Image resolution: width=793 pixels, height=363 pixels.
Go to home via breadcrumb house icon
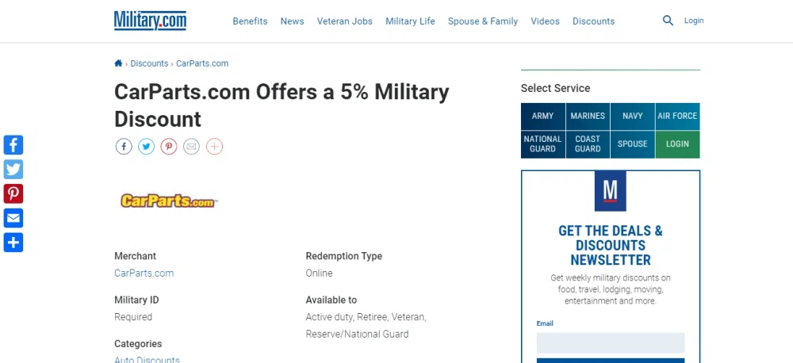[118, 63]
